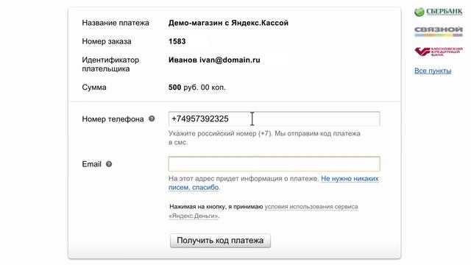Click the Email label text
This screenshot has height=265, width=471.
point(91,164)
